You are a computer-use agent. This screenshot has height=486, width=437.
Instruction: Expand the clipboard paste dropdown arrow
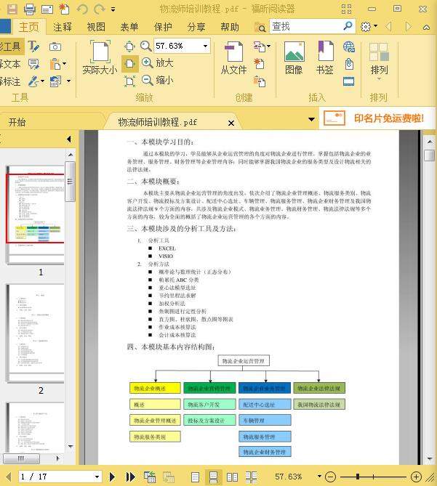65,64
